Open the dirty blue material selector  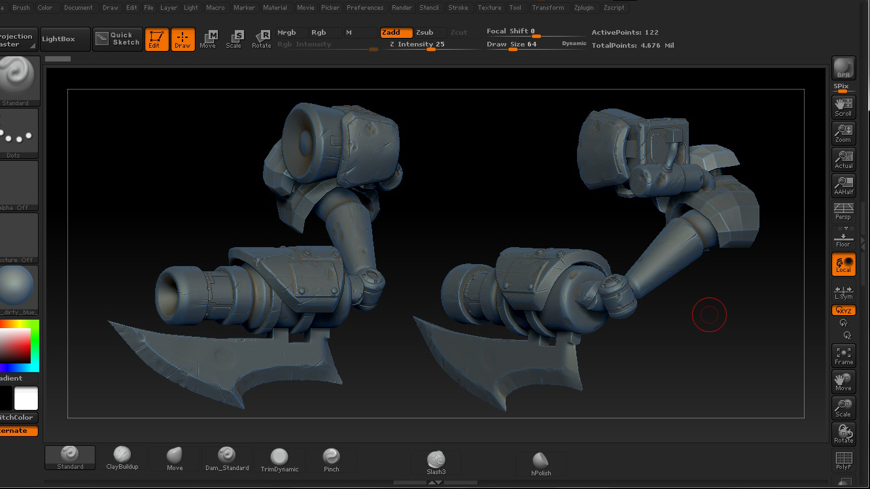[19, 290]
